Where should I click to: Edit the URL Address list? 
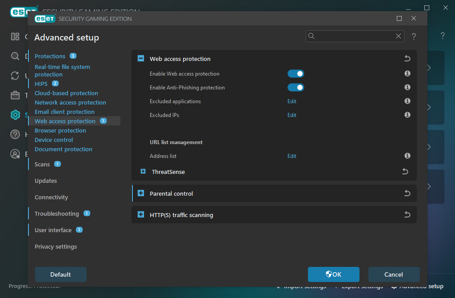[291, 156]
